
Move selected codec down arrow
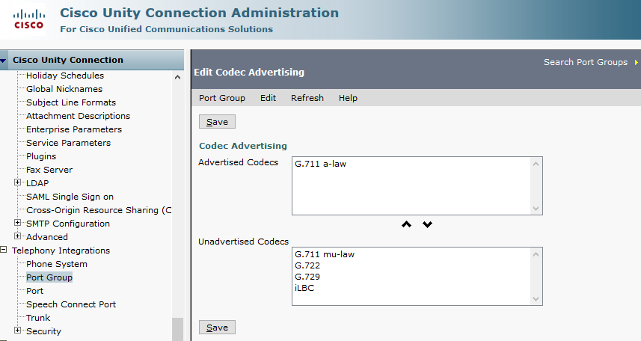[427, 224]
